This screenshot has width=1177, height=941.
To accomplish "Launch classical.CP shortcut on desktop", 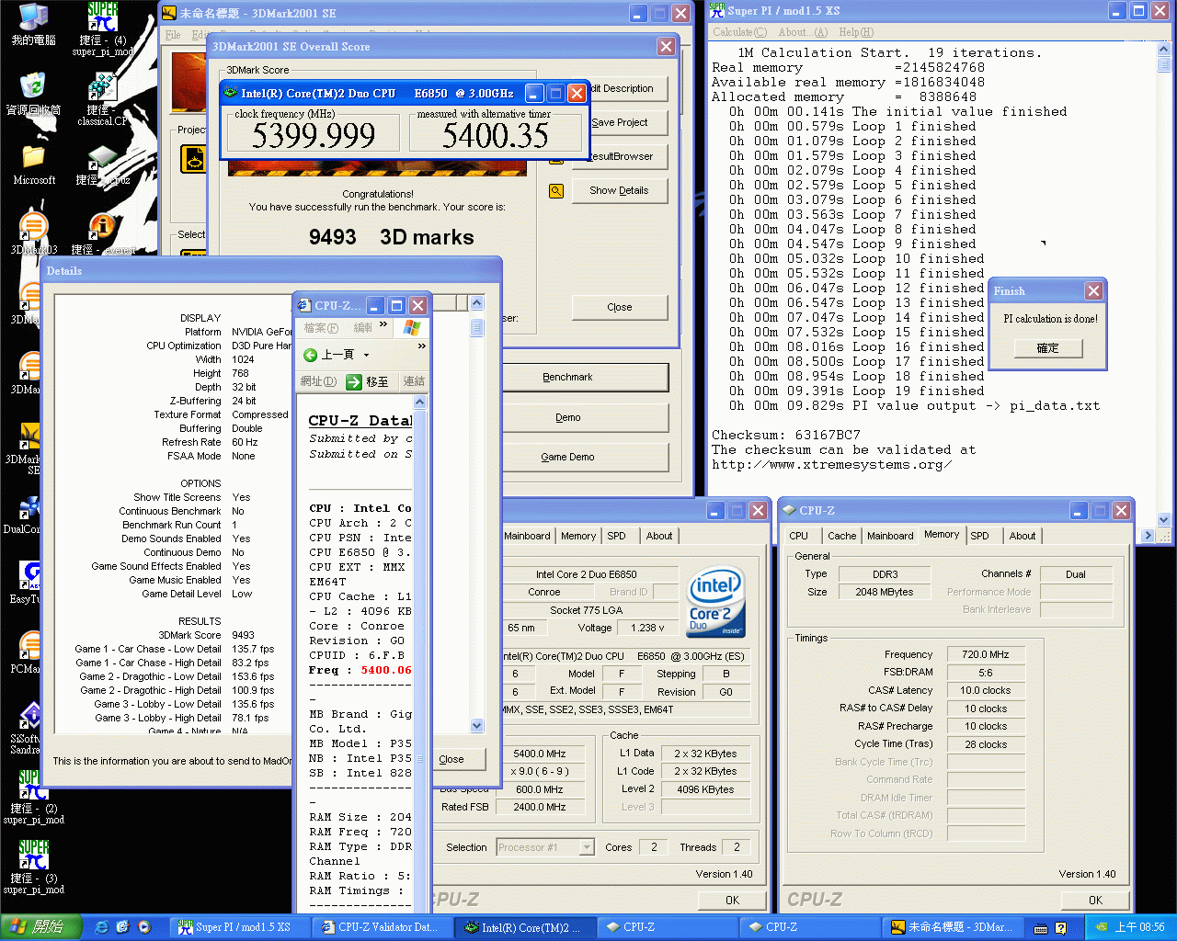I will tap(102, 97).
